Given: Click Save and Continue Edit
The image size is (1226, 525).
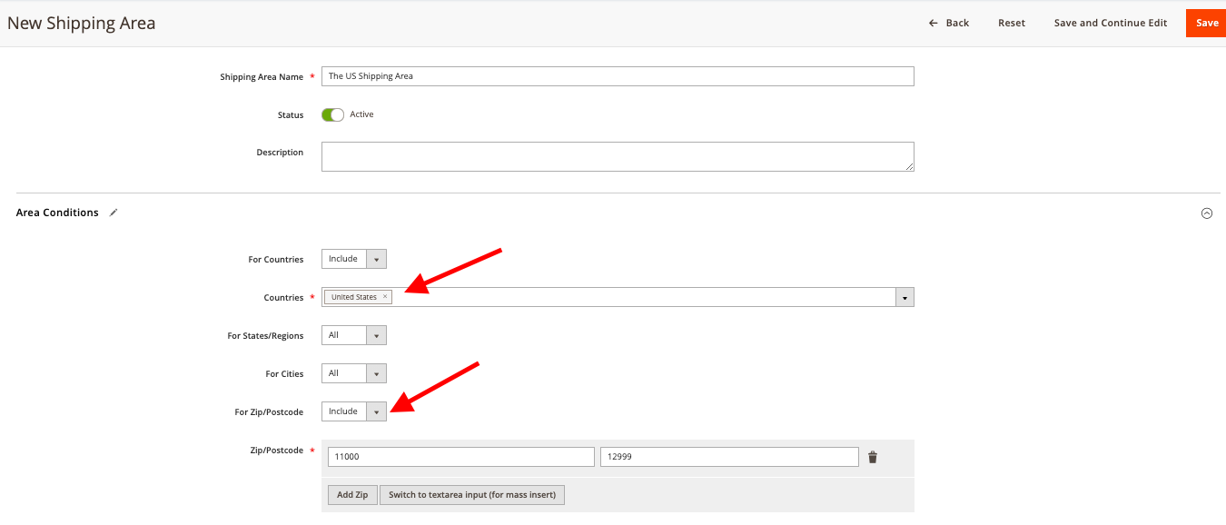Looking at the screenshot, I should (x=1110, y=23).
